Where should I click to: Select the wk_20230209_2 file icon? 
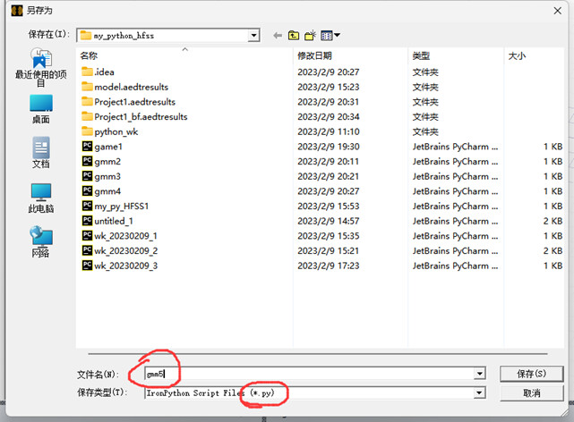pyautogui.click(x=87, y=250)
